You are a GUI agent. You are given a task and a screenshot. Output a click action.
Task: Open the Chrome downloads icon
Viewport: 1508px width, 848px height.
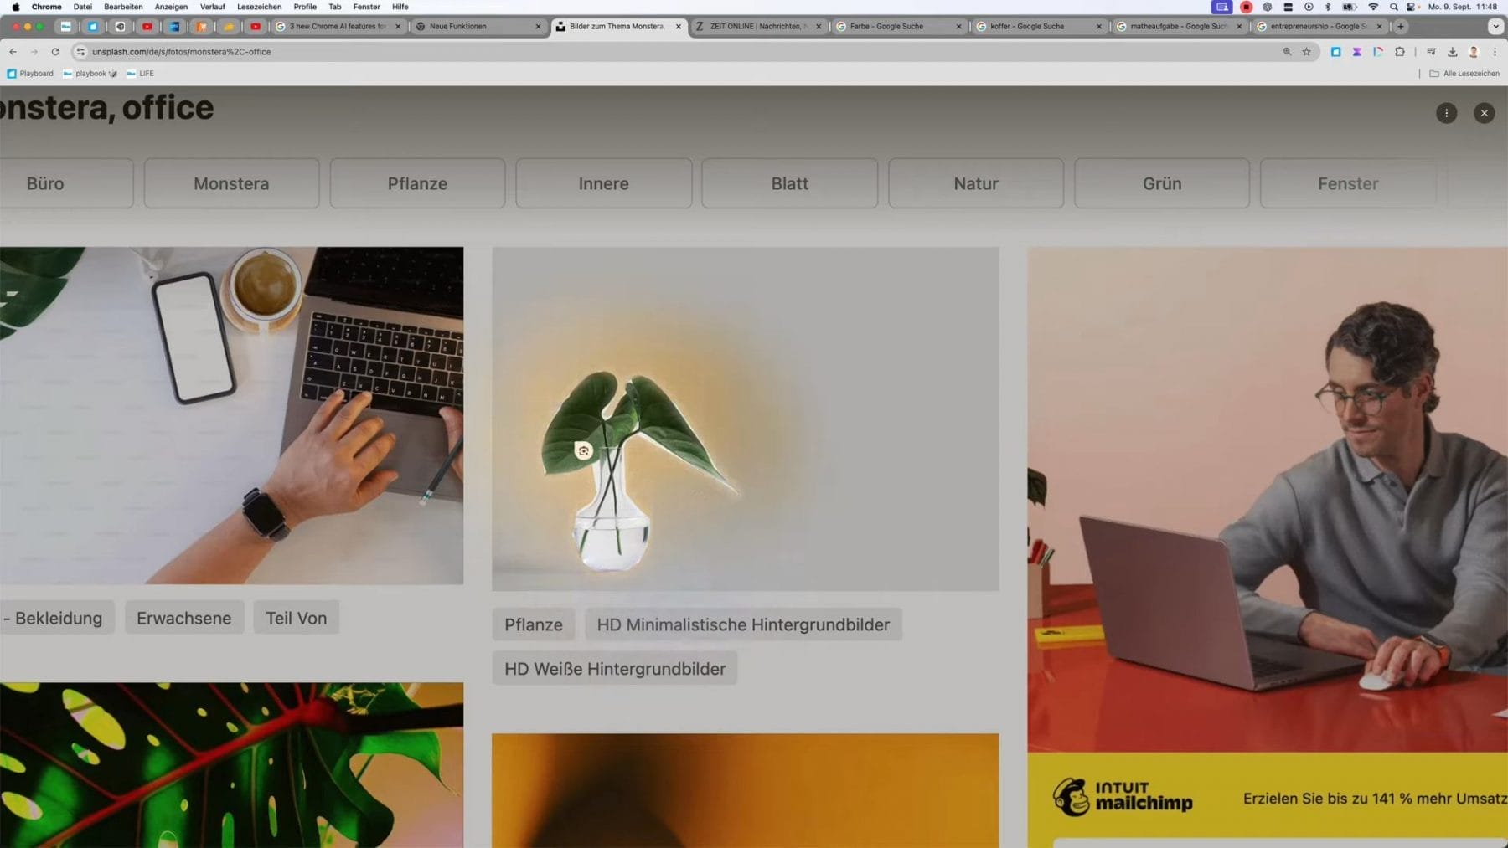pos(1452,52)
